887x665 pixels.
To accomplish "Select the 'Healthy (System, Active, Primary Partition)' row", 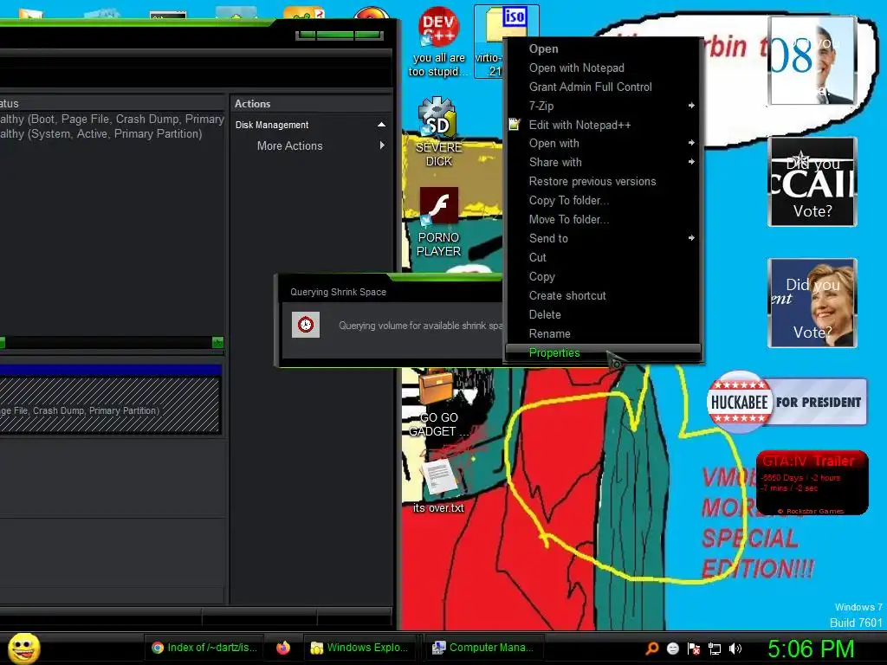I will pos(112,133).
